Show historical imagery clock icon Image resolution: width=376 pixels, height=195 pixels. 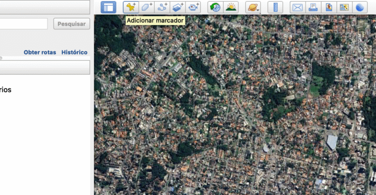215,7
